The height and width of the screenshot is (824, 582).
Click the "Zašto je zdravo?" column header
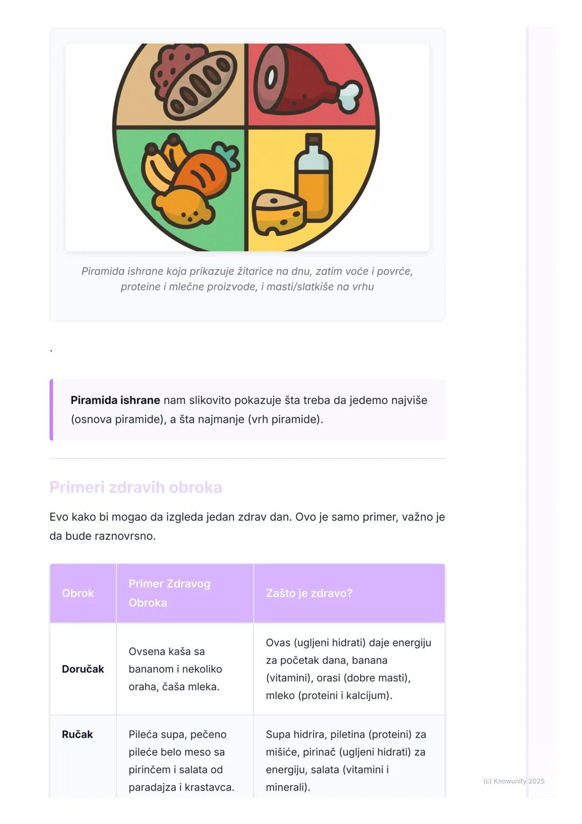pos(309,593)
